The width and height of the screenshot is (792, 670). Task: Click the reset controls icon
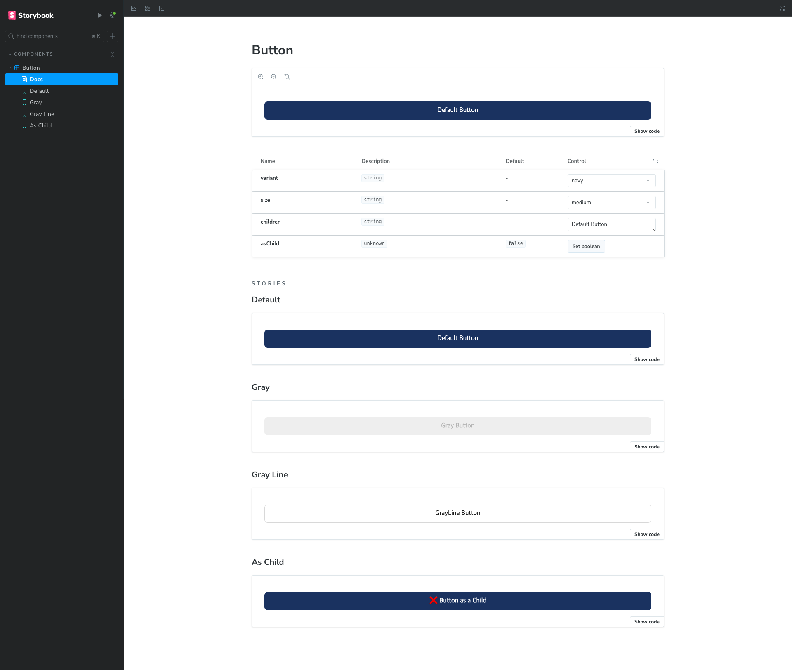[655, 161]
